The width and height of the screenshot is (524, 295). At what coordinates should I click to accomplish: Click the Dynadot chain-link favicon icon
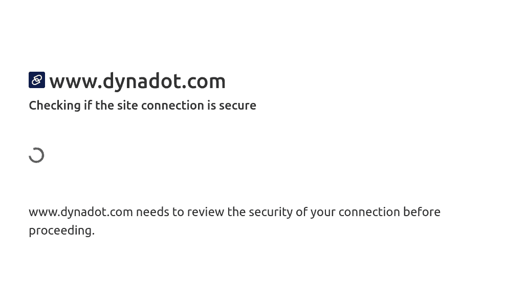[x=37, y=80]
